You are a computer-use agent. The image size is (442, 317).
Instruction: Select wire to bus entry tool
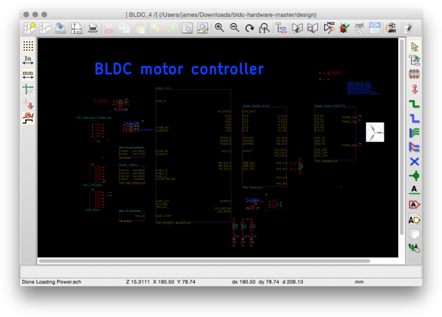(x=415, y=132)
